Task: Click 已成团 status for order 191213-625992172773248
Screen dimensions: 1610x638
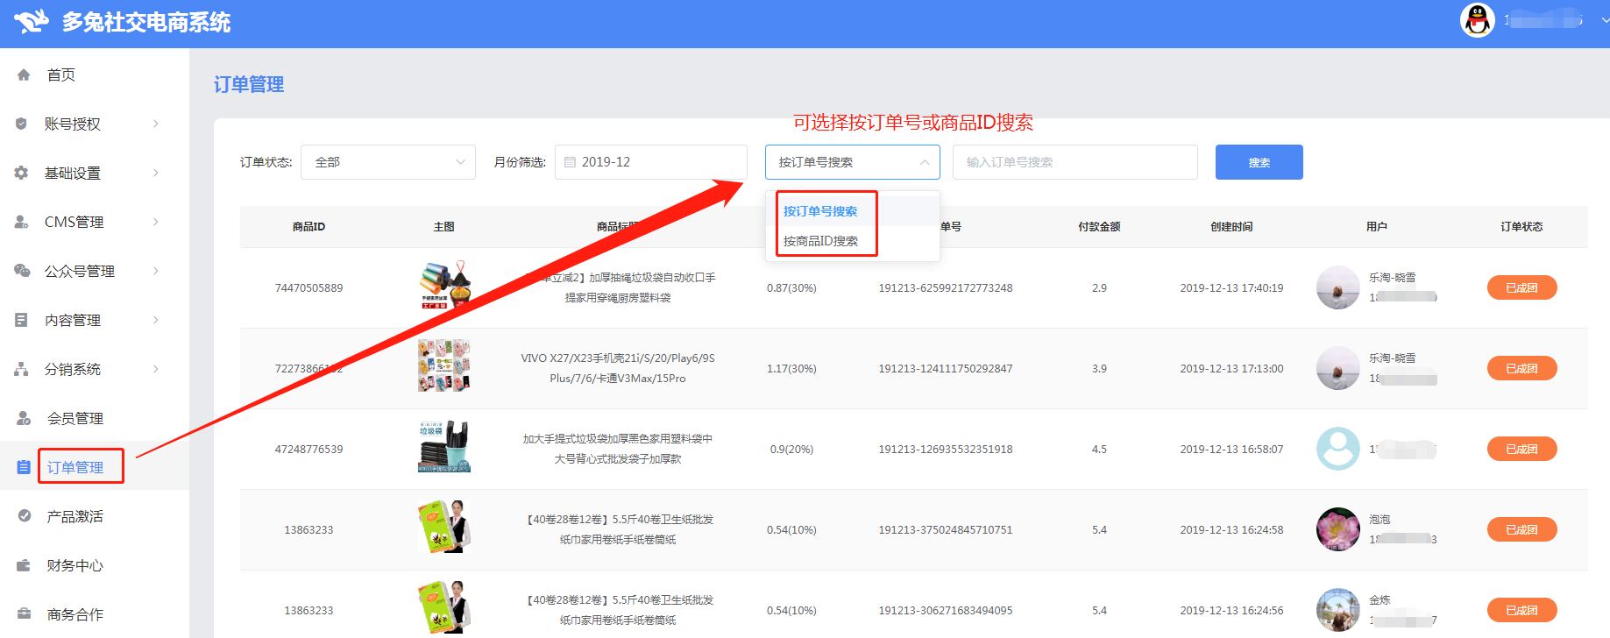Action: tap(1521, 287)
